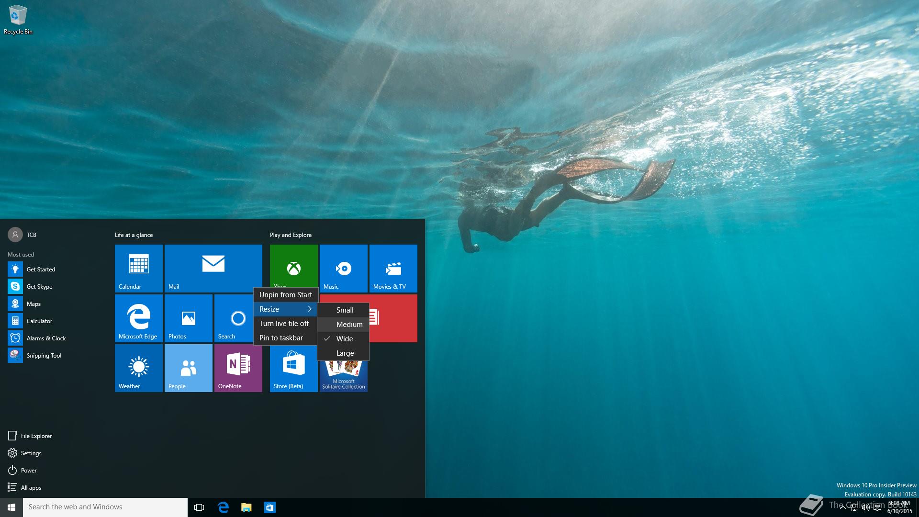Open the Store (Beta) tile
The width and height of the screenshot is (919, 517).
[294, 368]
